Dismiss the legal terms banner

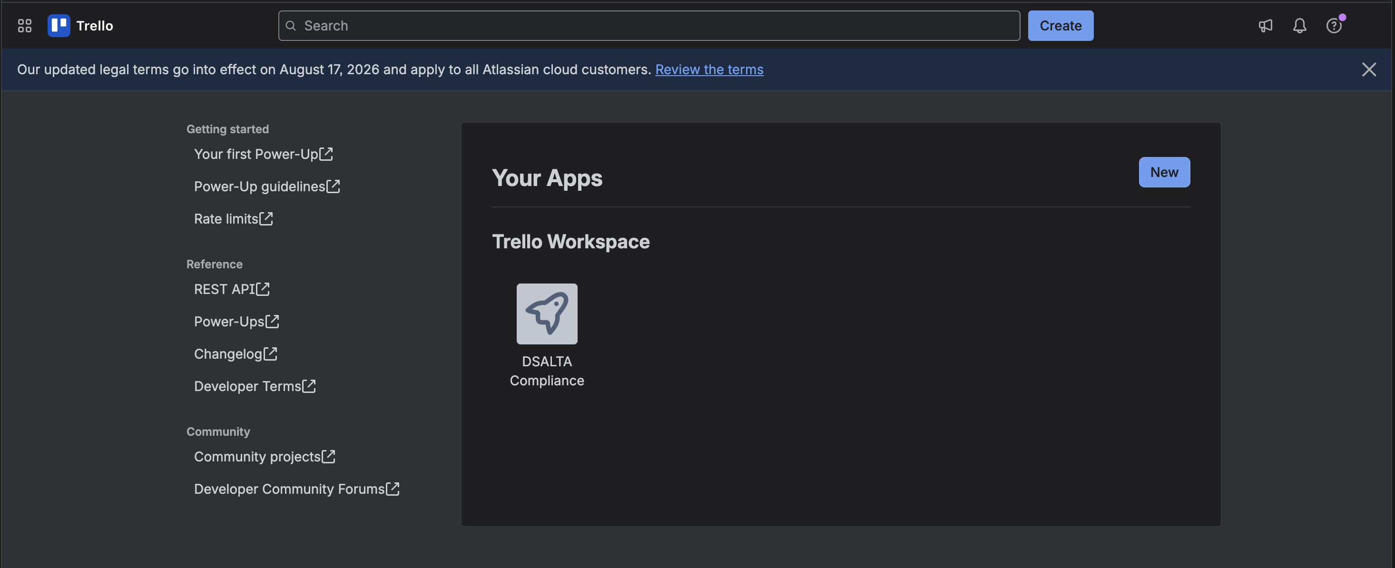(1368, 69)
